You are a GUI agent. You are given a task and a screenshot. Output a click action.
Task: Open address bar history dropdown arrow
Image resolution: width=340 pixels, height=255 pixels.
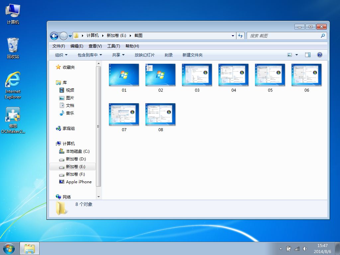(233, 36)
